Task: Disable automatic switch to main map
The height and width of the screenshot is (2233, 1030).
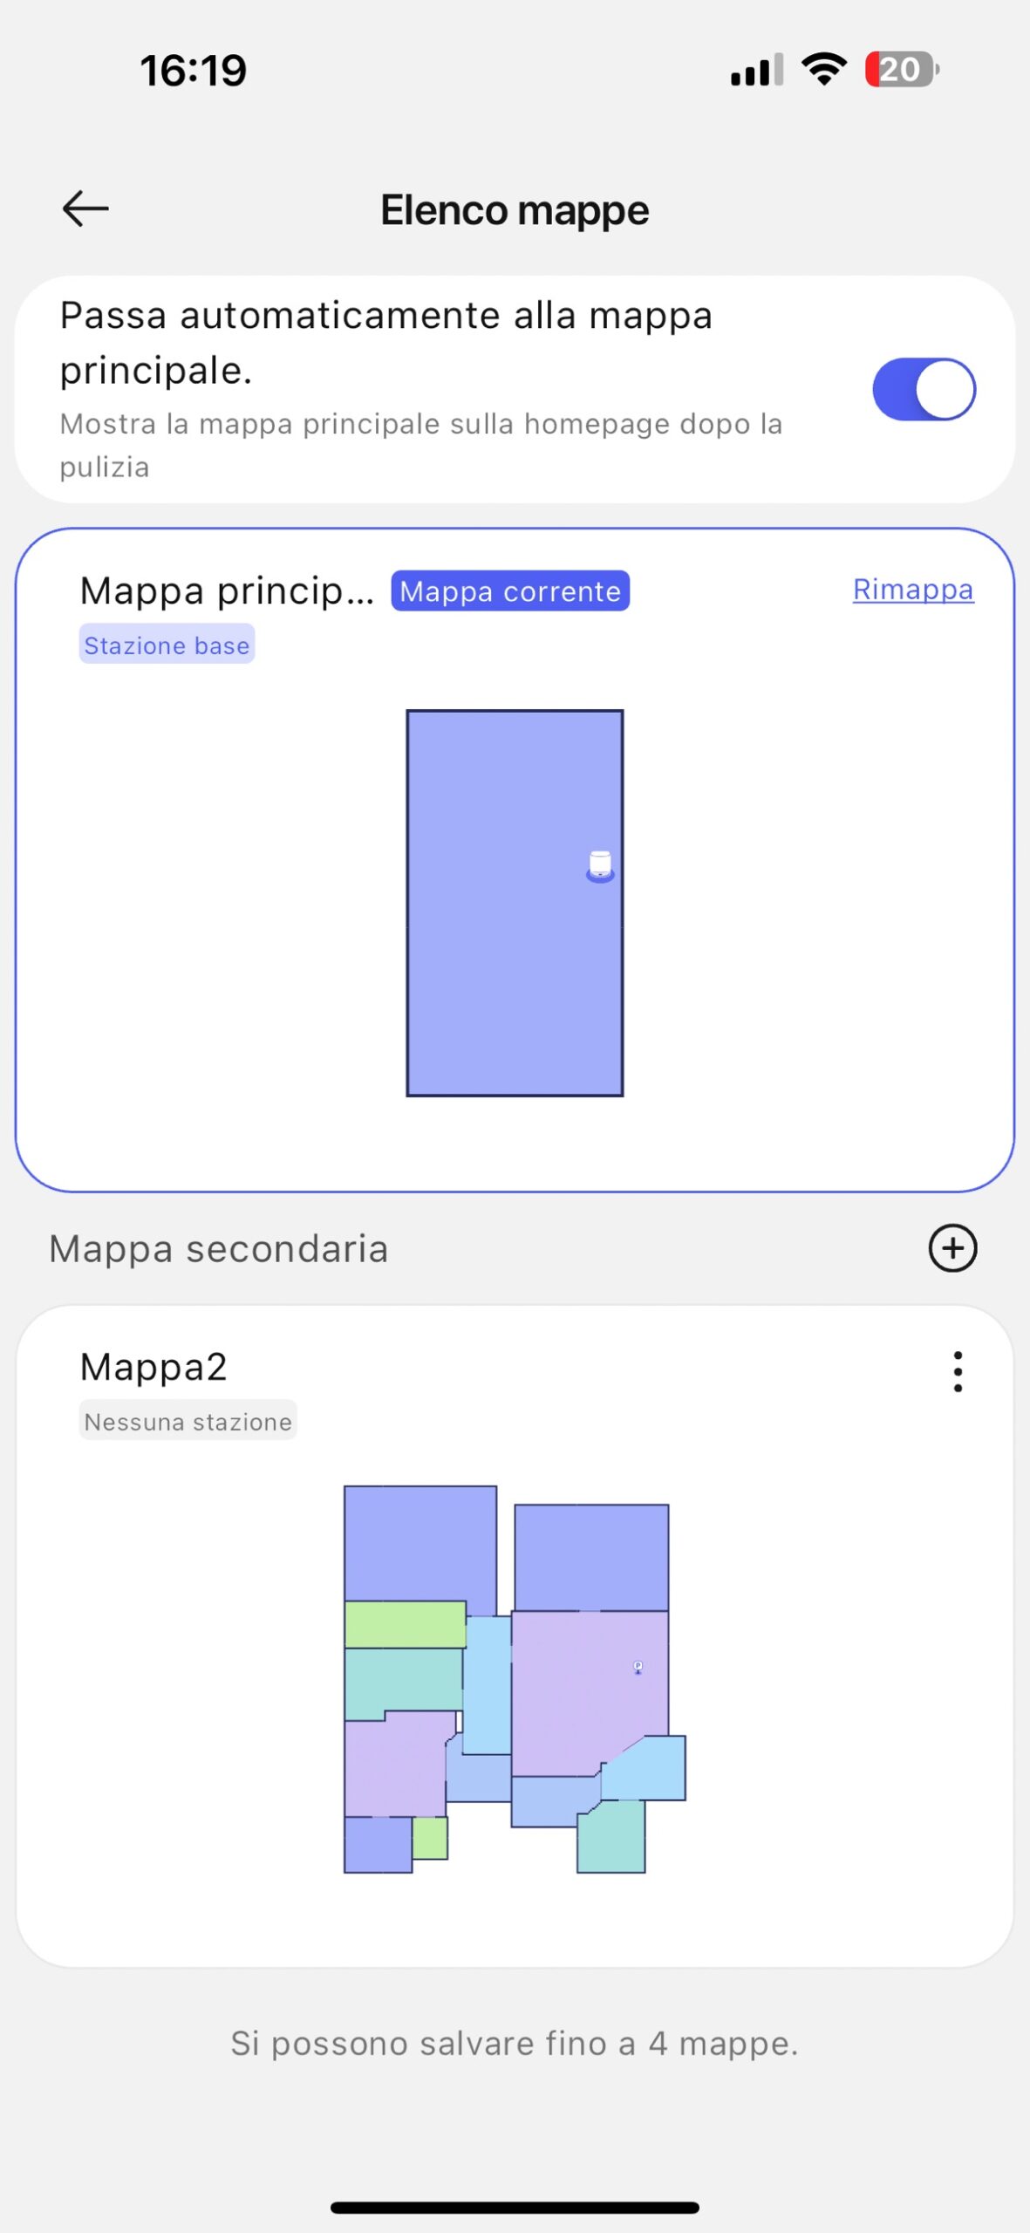Action: [924, 389]
